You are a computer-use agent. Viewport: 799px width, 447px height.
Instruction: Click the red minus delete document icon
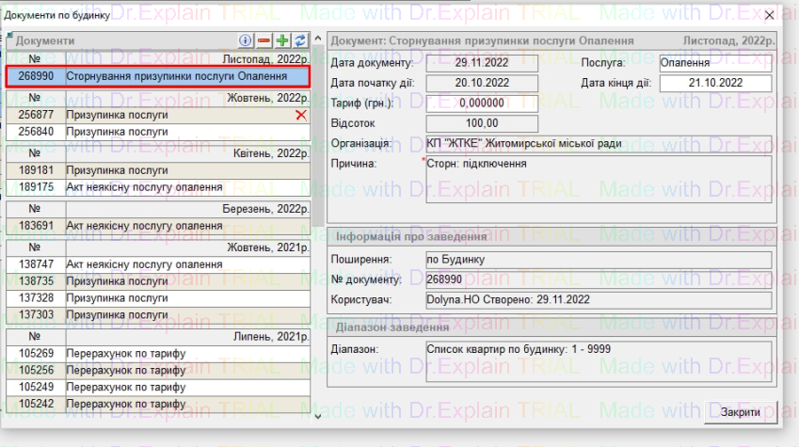(264, 41)
